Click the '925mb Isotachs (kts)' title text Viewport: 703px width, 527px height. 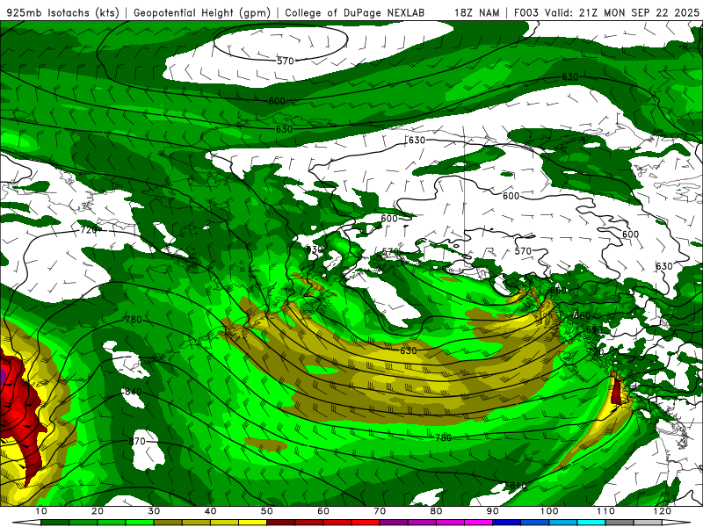63,12
